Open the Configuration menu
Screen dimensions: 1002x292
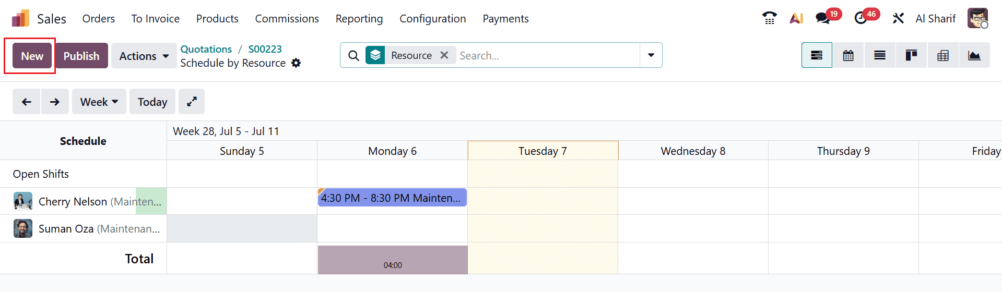433,19
